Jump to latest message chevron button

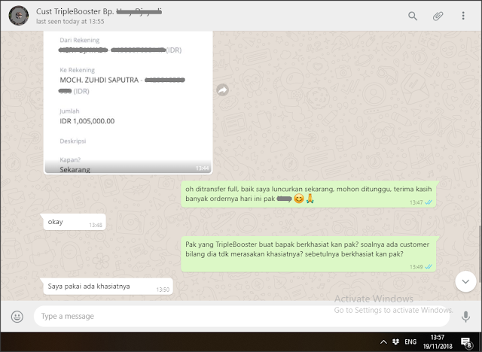tap(465, 281)
